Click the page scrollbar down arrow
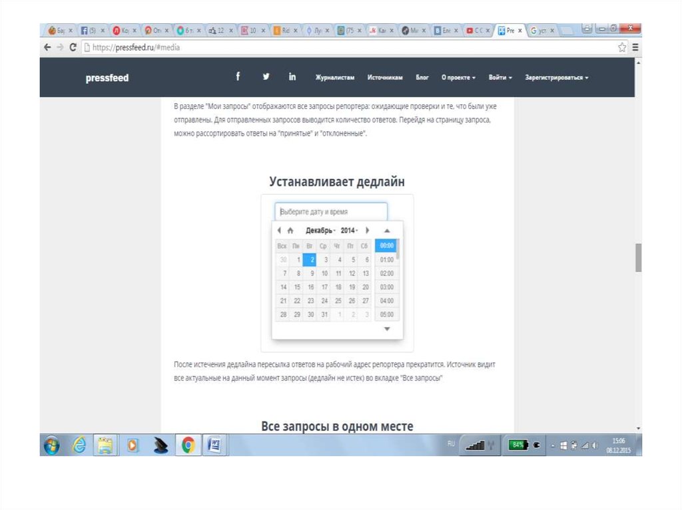 638,428
